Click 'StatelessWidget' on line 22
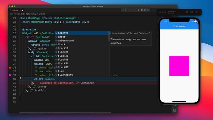The height and width of the screenshot is (120, 213). point(65,18)
